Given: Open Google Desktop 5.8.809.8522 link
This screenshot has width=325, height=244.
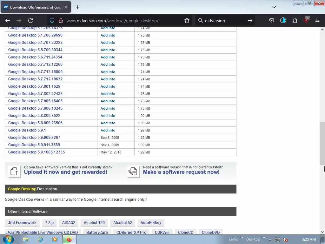Looking at the screenshot, I should [34, 116].
